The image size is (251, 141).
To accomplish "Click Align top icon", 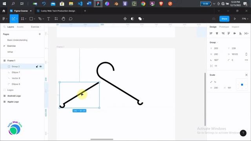I will click(229, 33).
